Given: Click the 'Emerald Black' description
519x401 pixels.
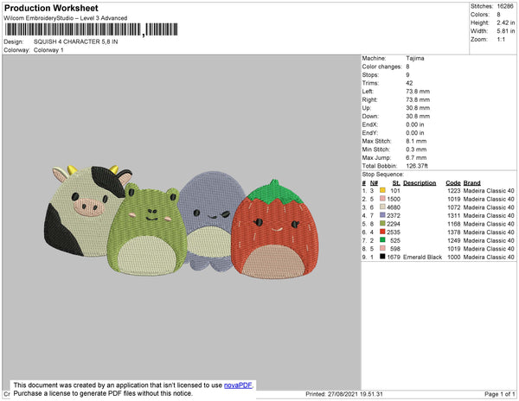Looking at the screenshot, I should tap(422, 257).
